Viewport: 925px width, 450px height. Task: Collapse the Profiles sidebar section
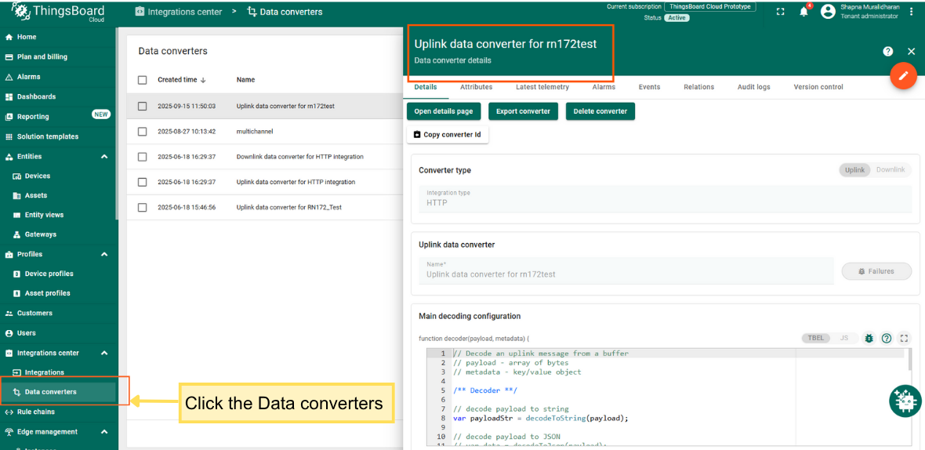coord(104,255)
